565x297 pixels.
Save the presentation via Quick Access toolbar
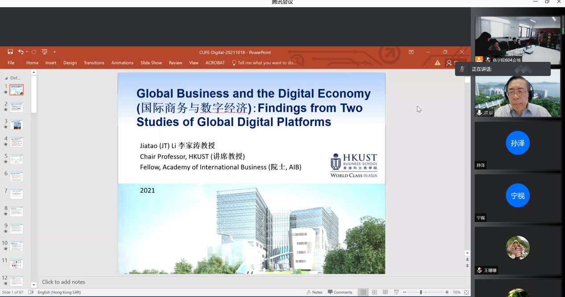click(10, 52)
